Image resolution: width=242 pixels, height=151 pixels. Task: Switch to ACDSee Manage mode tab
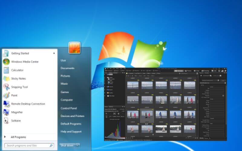[x=178, y=71]
